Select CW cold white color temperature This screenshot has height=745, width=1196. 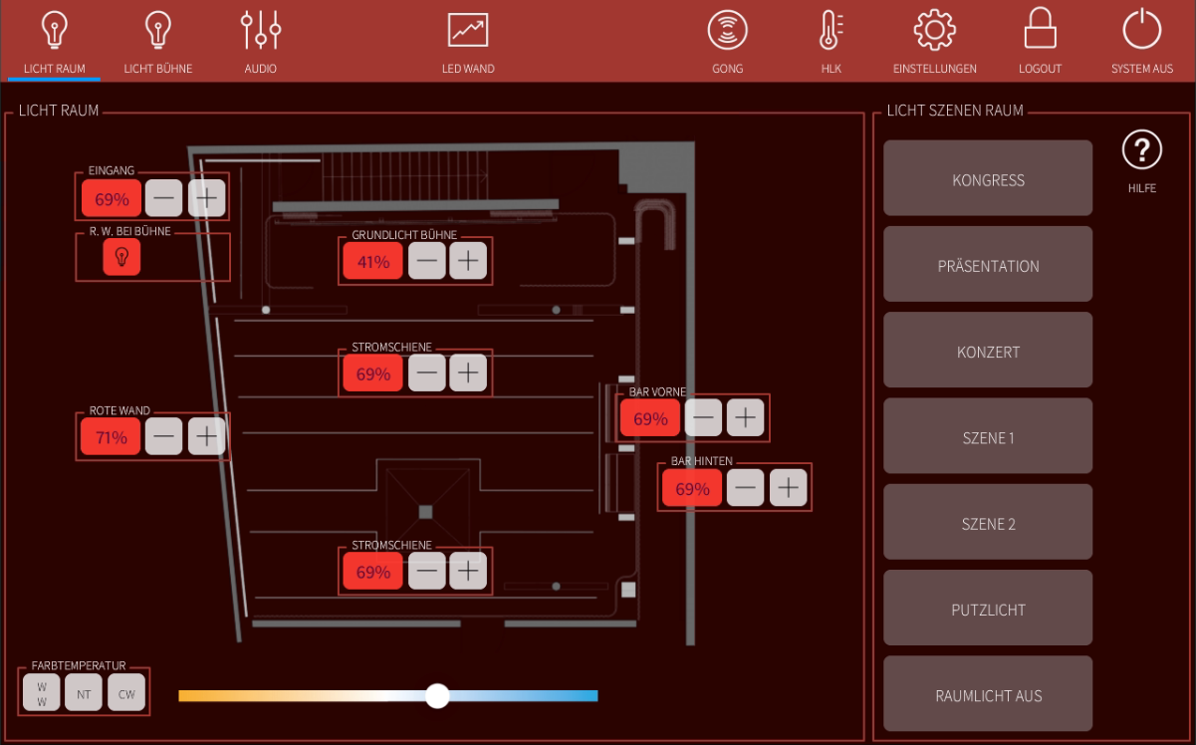point(126,693)
